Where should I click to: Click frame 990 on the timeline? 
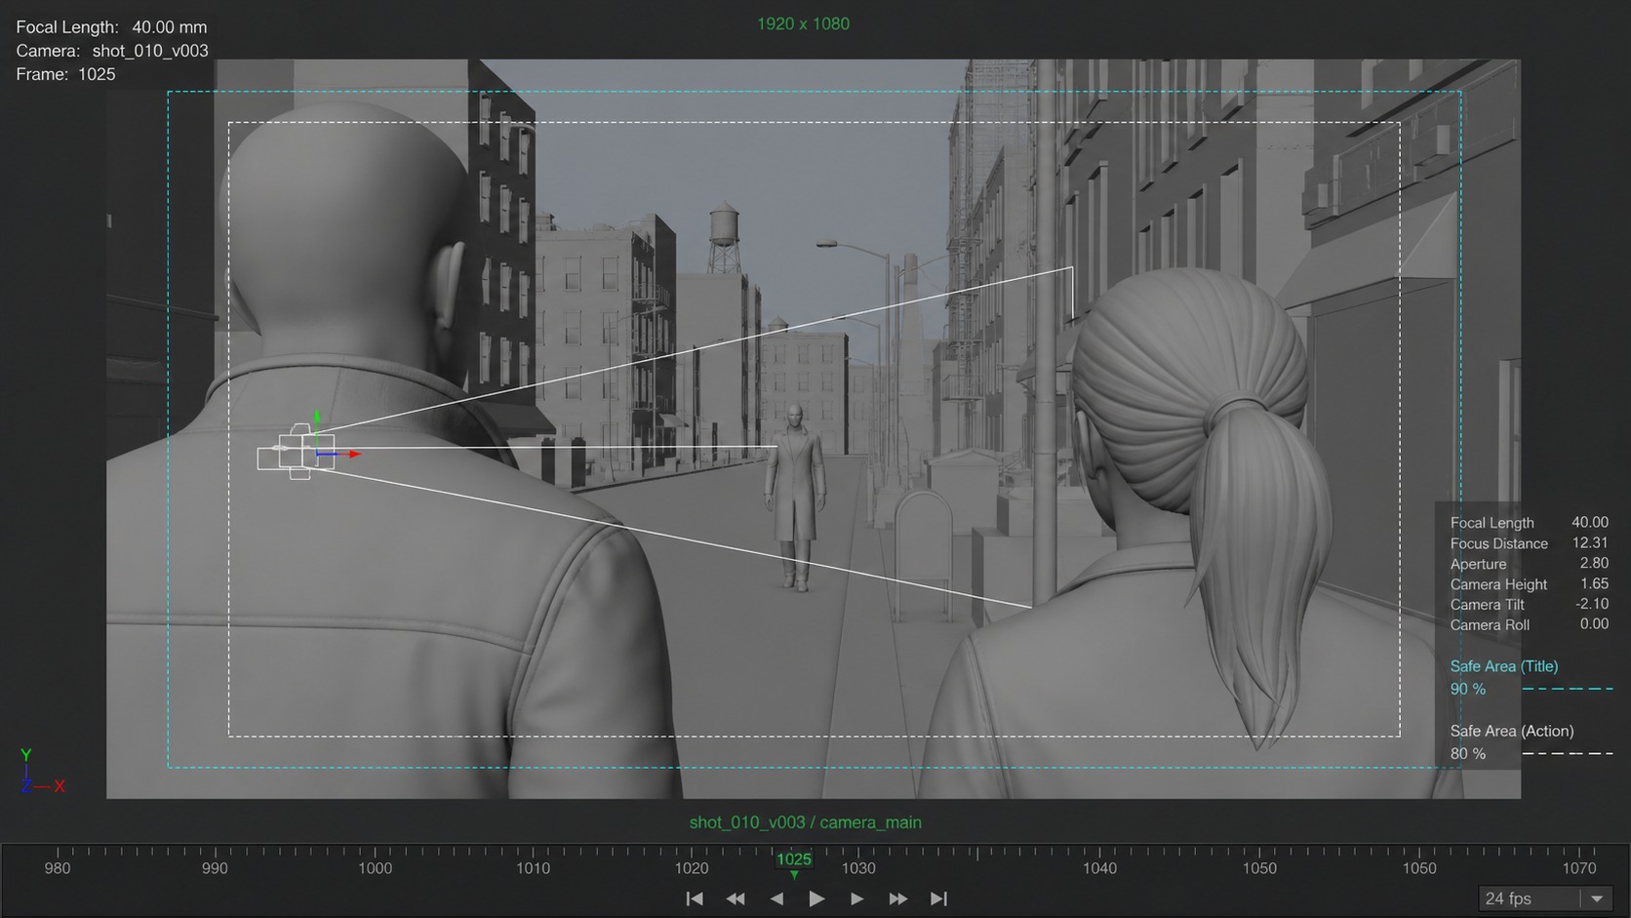(x=215, y=867)
